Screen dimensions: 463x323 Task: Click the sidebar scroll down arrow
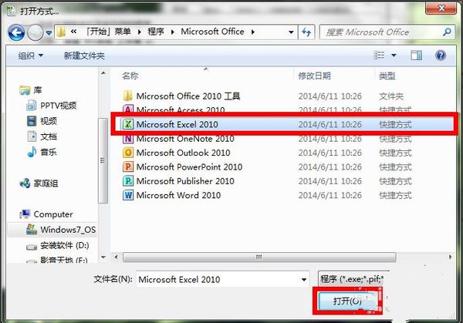tap(103, 257)
